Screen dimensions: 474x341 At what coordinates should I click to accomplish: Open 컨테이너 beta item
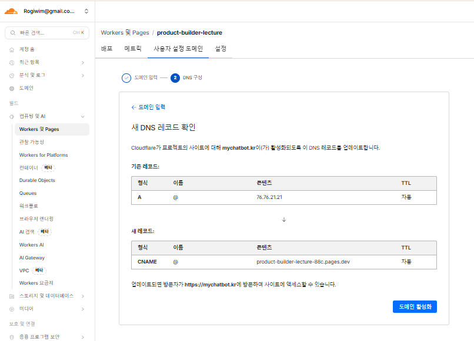point(37,167)
